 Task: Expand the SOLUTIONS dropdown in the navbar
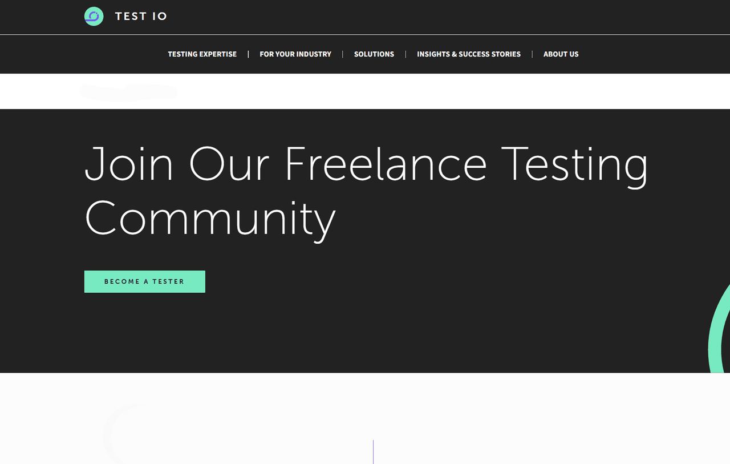(x=374, y=54)
